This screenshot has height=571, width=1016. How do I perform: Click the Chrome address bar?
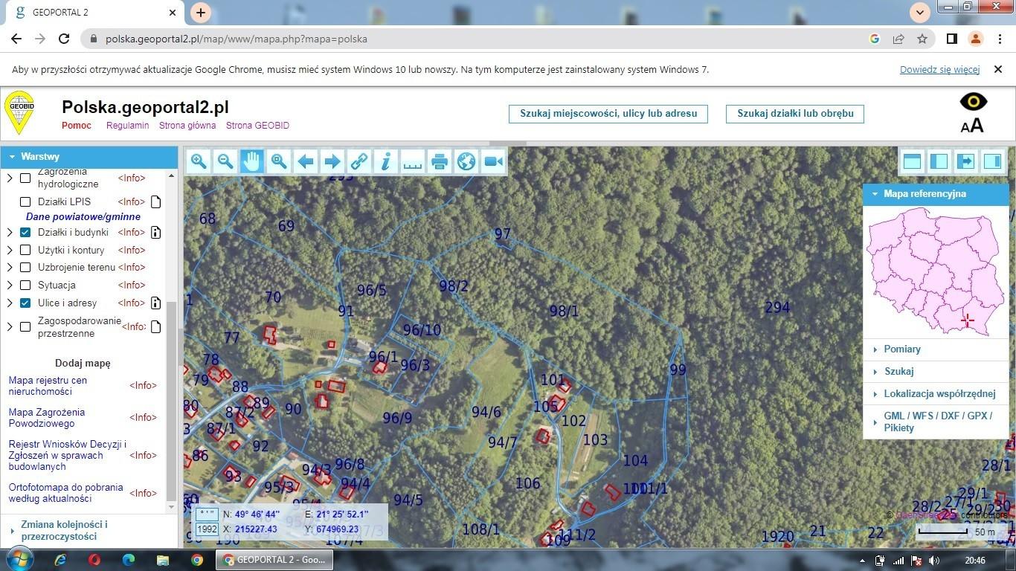(476, 39)
